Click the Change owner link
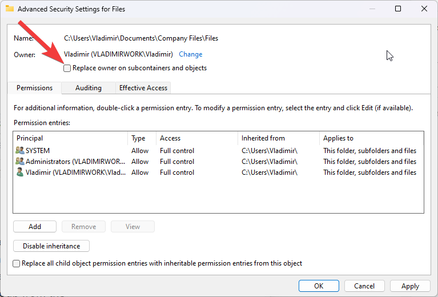438x297 pixels. (x=190, y=54)
